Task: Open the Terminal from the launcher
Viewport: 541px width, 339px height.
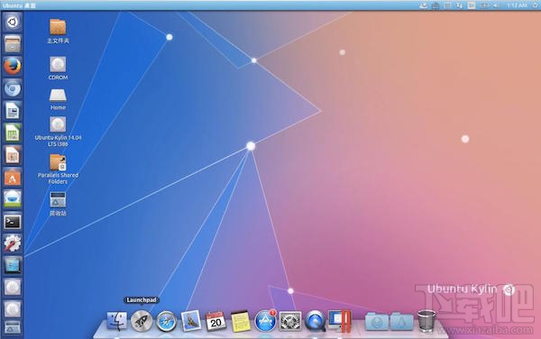Action: pos(13,222)
